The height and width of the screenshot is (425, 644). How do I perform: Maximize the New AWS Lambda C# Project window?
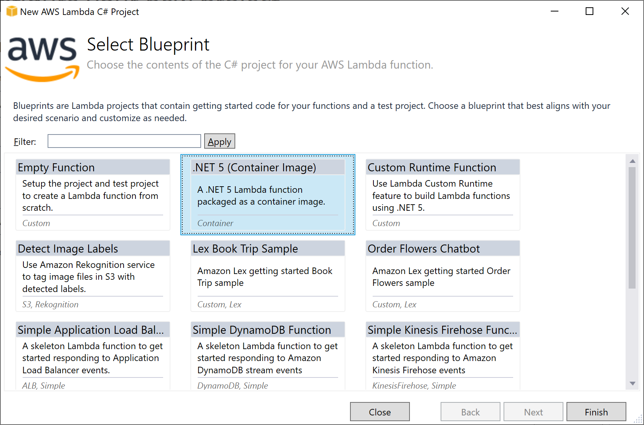point(590,11)
